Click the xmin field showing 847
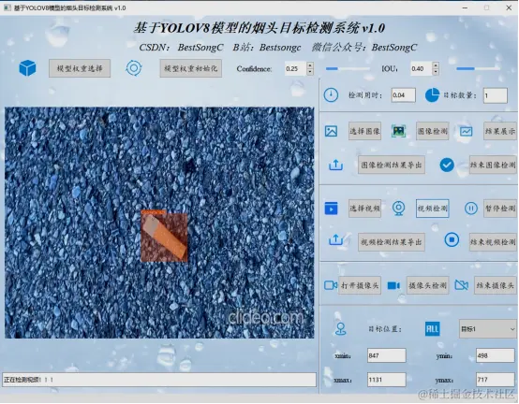519x404 pixels. pyautogui.click(x=387, y=355)
